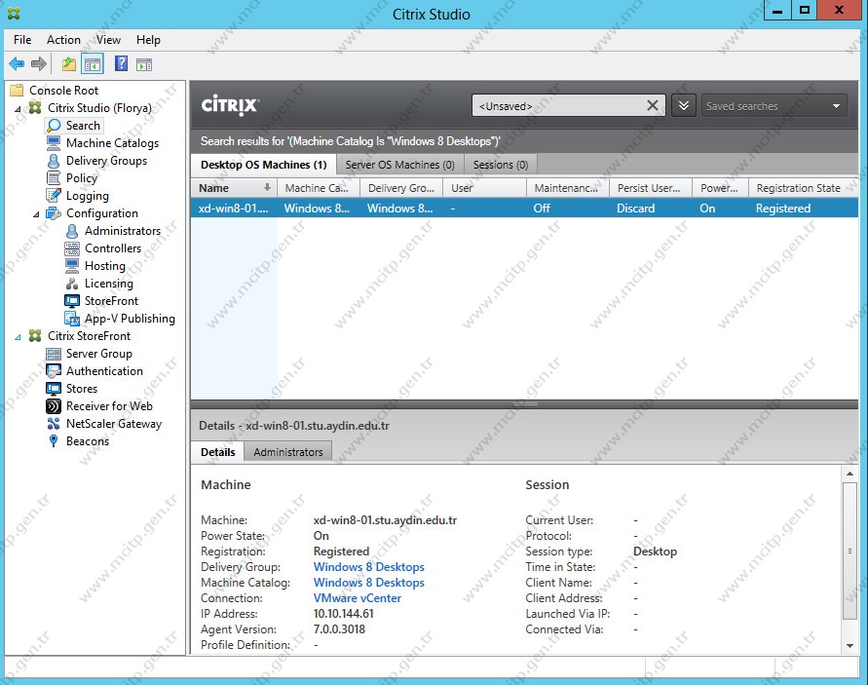Image resolution: width=868 pixels, height=685 pixels.
Task: Click the Up One Level folder icon
Action: (68, 64)
